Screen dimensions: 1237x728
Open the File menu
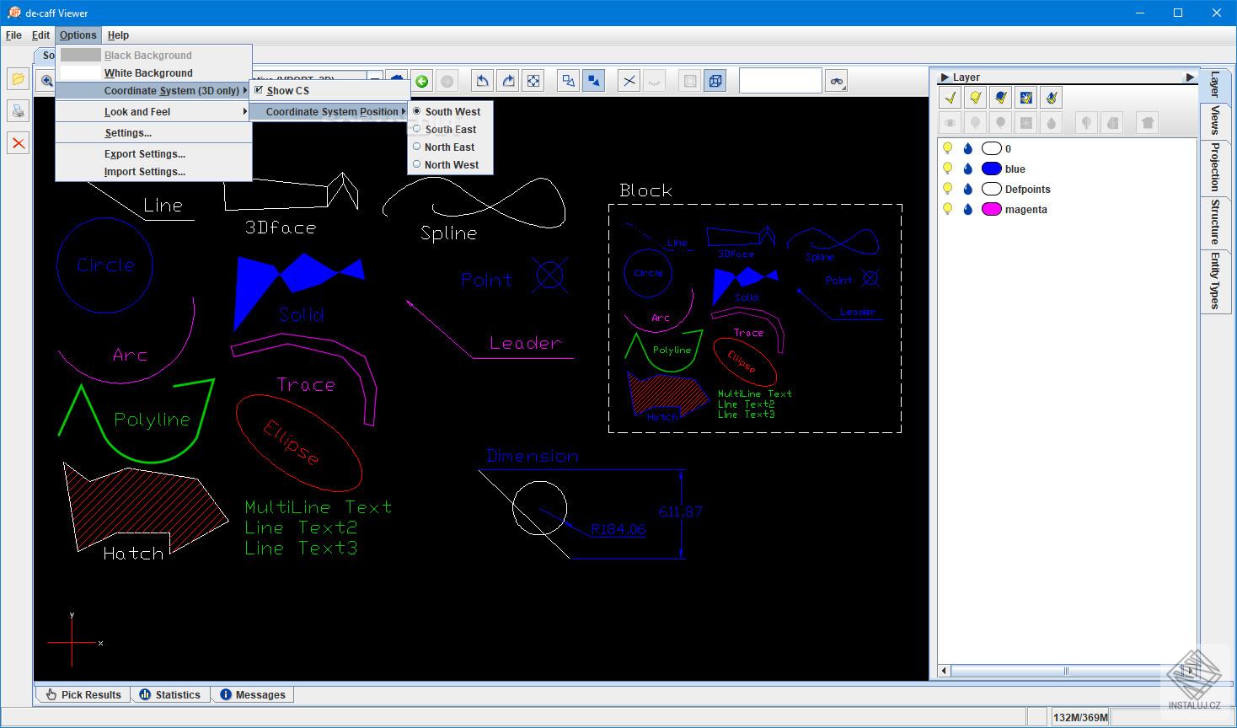point(13,35)
